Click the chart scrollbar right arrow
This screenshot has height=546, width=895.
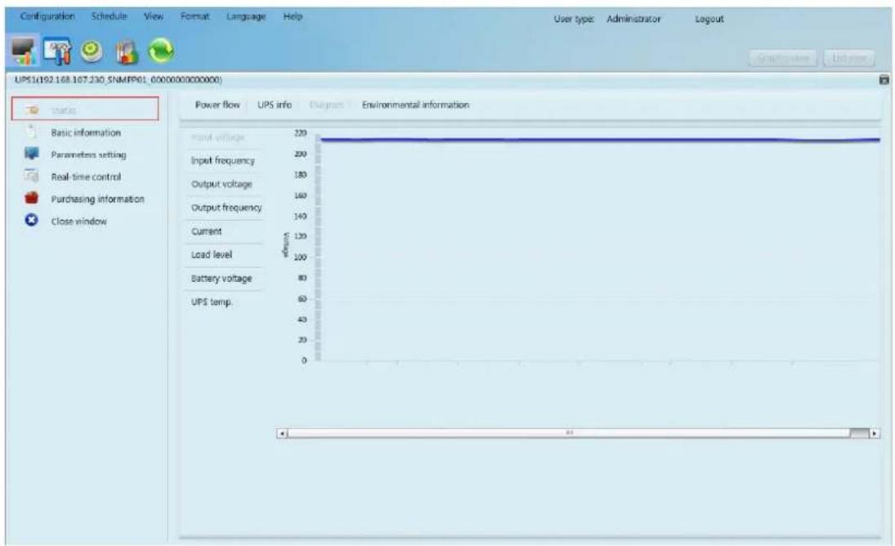pyautogui.click(x=875, y=433)
